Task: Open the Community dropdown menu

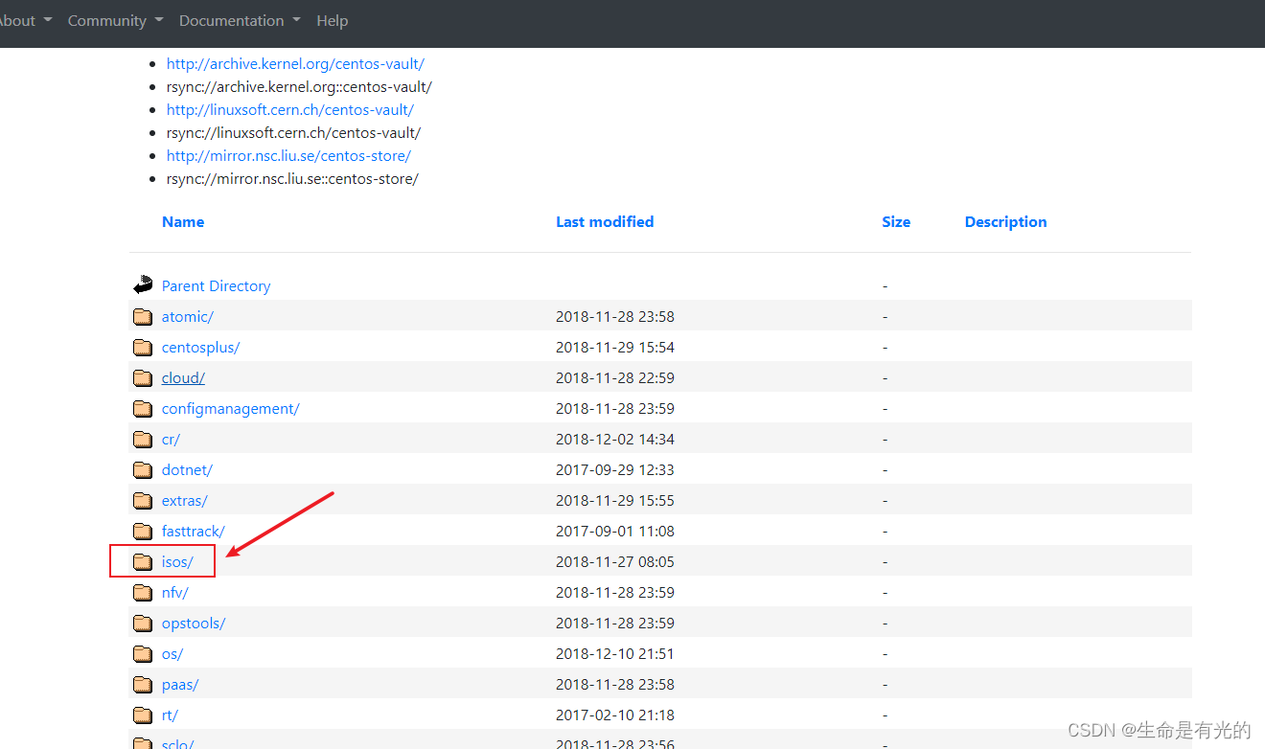Action: pos(115,20)
